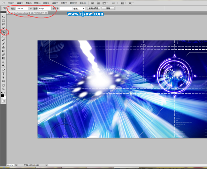Screen dimensions: 207x169
Task: Click the foreground color swatch
Action: (3, 95)
